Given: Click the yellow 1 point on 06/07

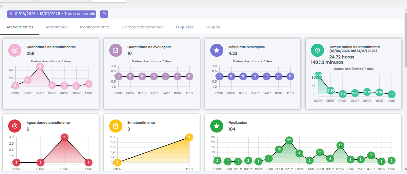Looking at the screenshot, I should point(118,162).
